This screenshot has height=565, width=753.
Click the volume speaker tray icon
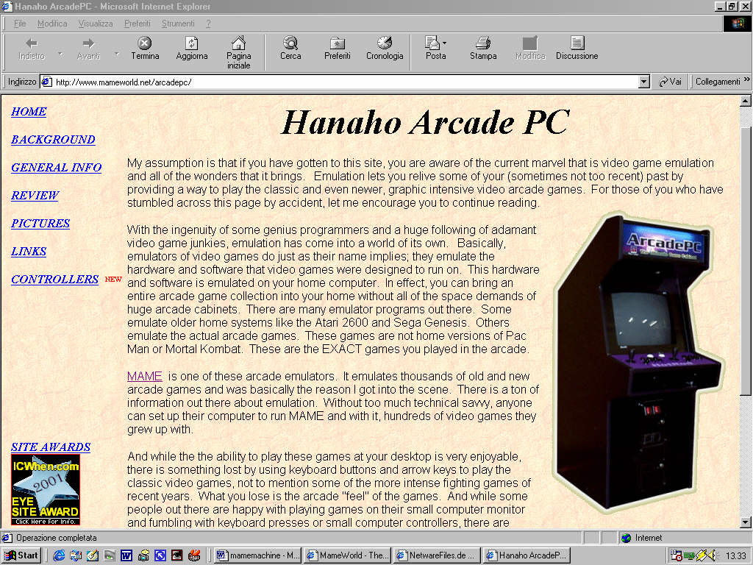point(712,556)
